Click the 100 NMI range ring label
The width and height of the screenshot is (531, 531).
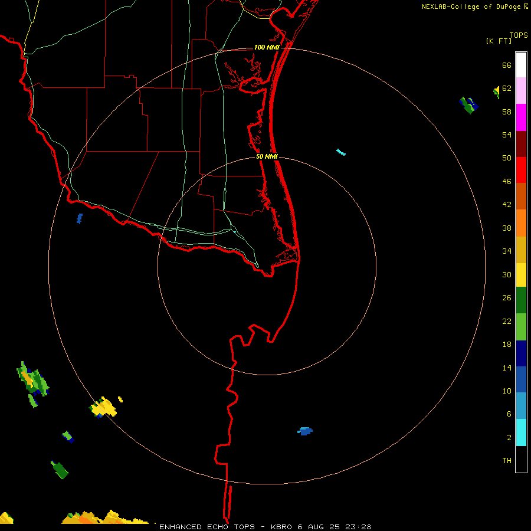[x=267, y=47]
